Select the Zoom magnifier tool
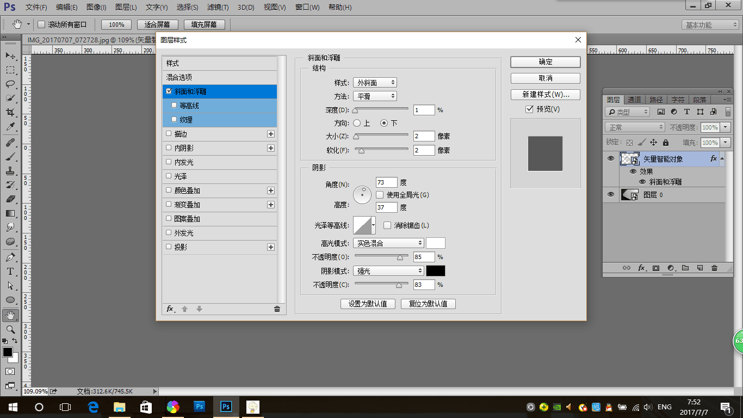Screen dimensions: 743x418 point(10,329)
